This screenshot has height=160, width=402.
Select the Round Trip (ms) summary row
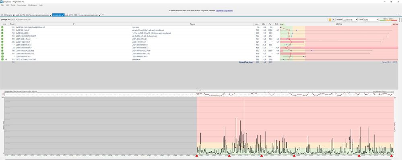tap(199, 62)
